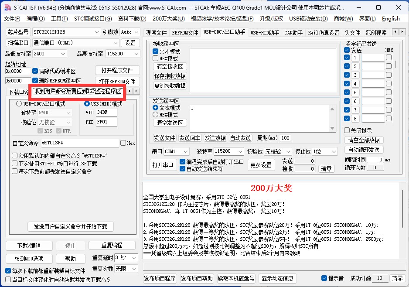409x287 pixels.
Task: Toggle the HEX checkbox for multi-string row 3
Action: pyautogui.click(x=389, y=75)
